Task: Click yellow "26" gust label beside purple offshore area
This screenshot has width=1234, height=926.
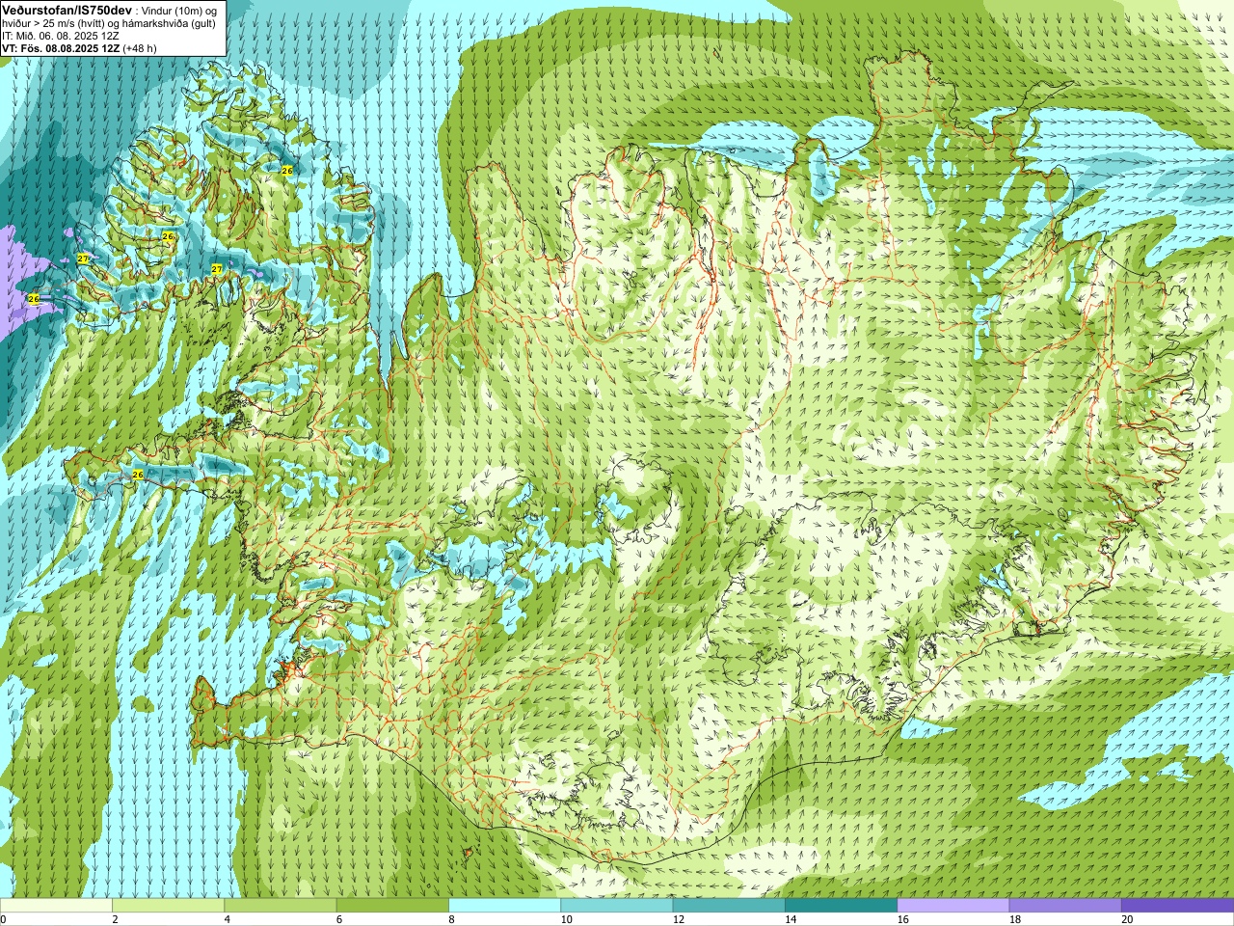Action: pos(34,299)
